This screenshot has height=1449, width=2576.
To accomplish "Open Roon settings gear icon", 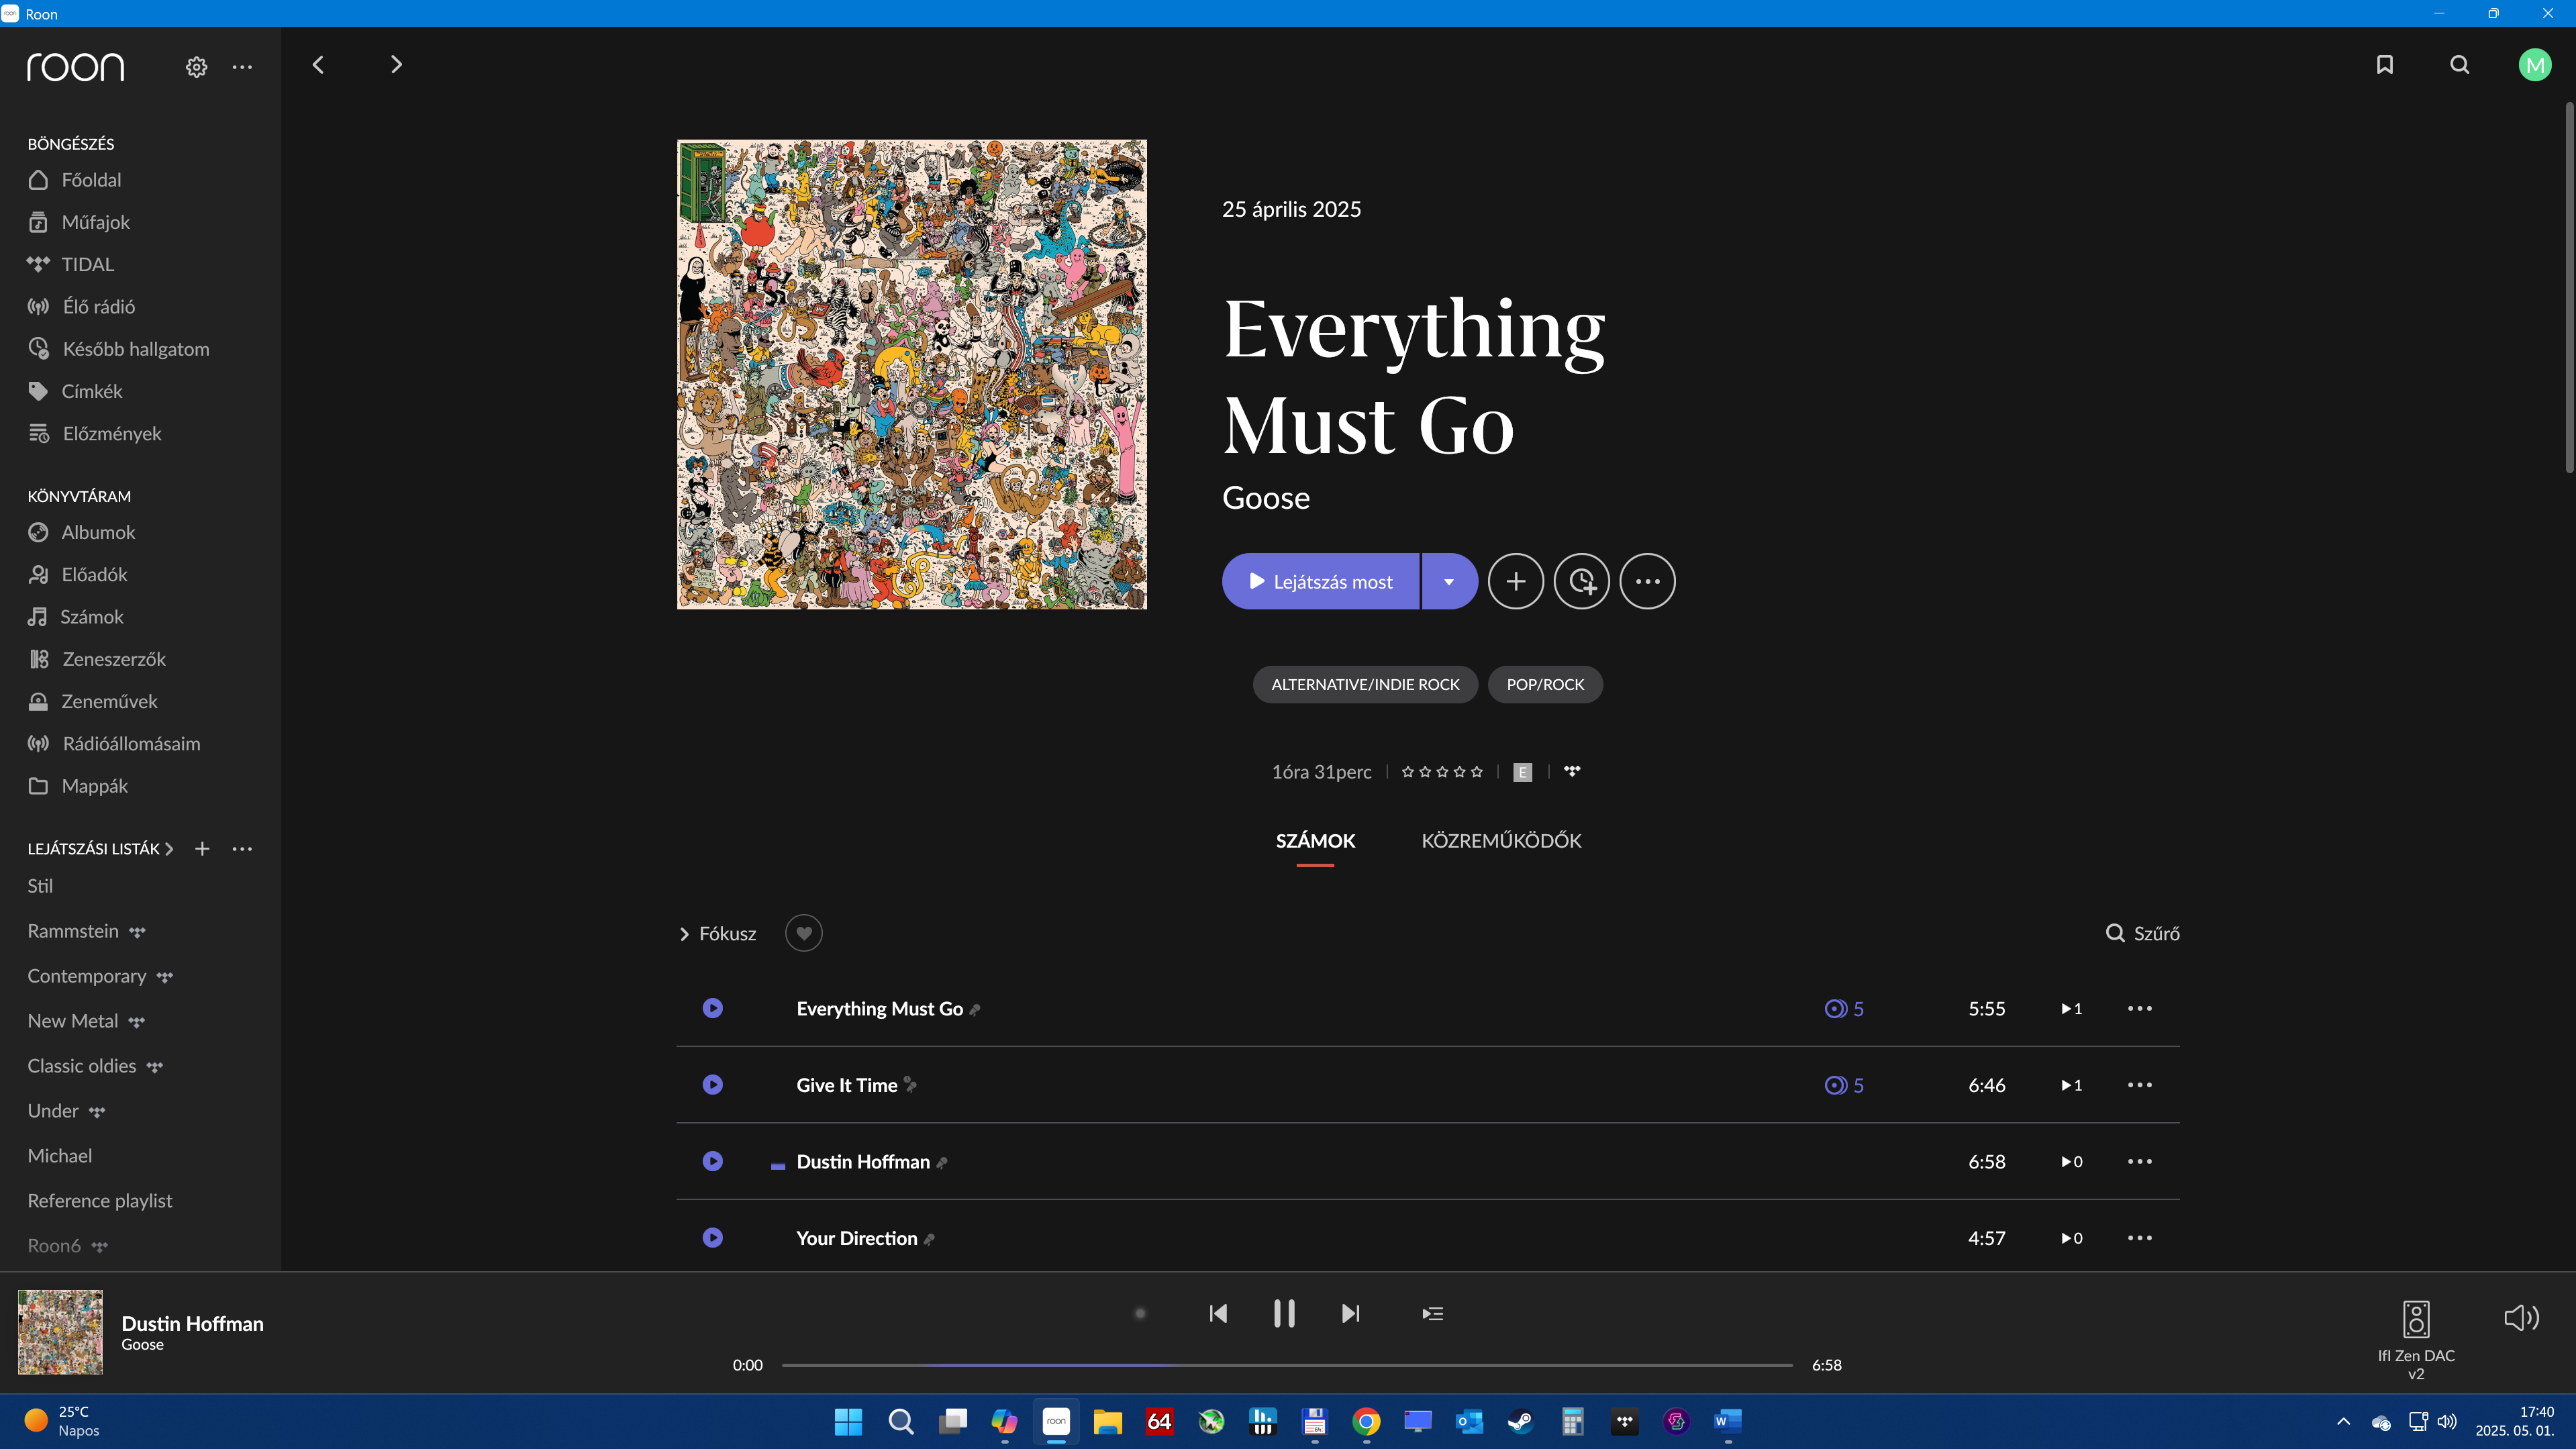I will (x=196, y=67).
